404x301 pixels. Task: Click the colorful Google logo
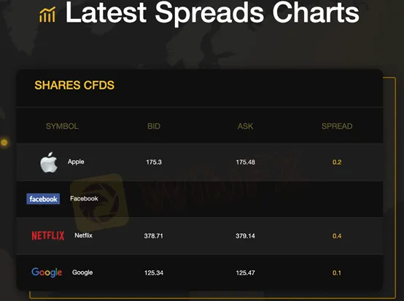[x=47, y=273]
